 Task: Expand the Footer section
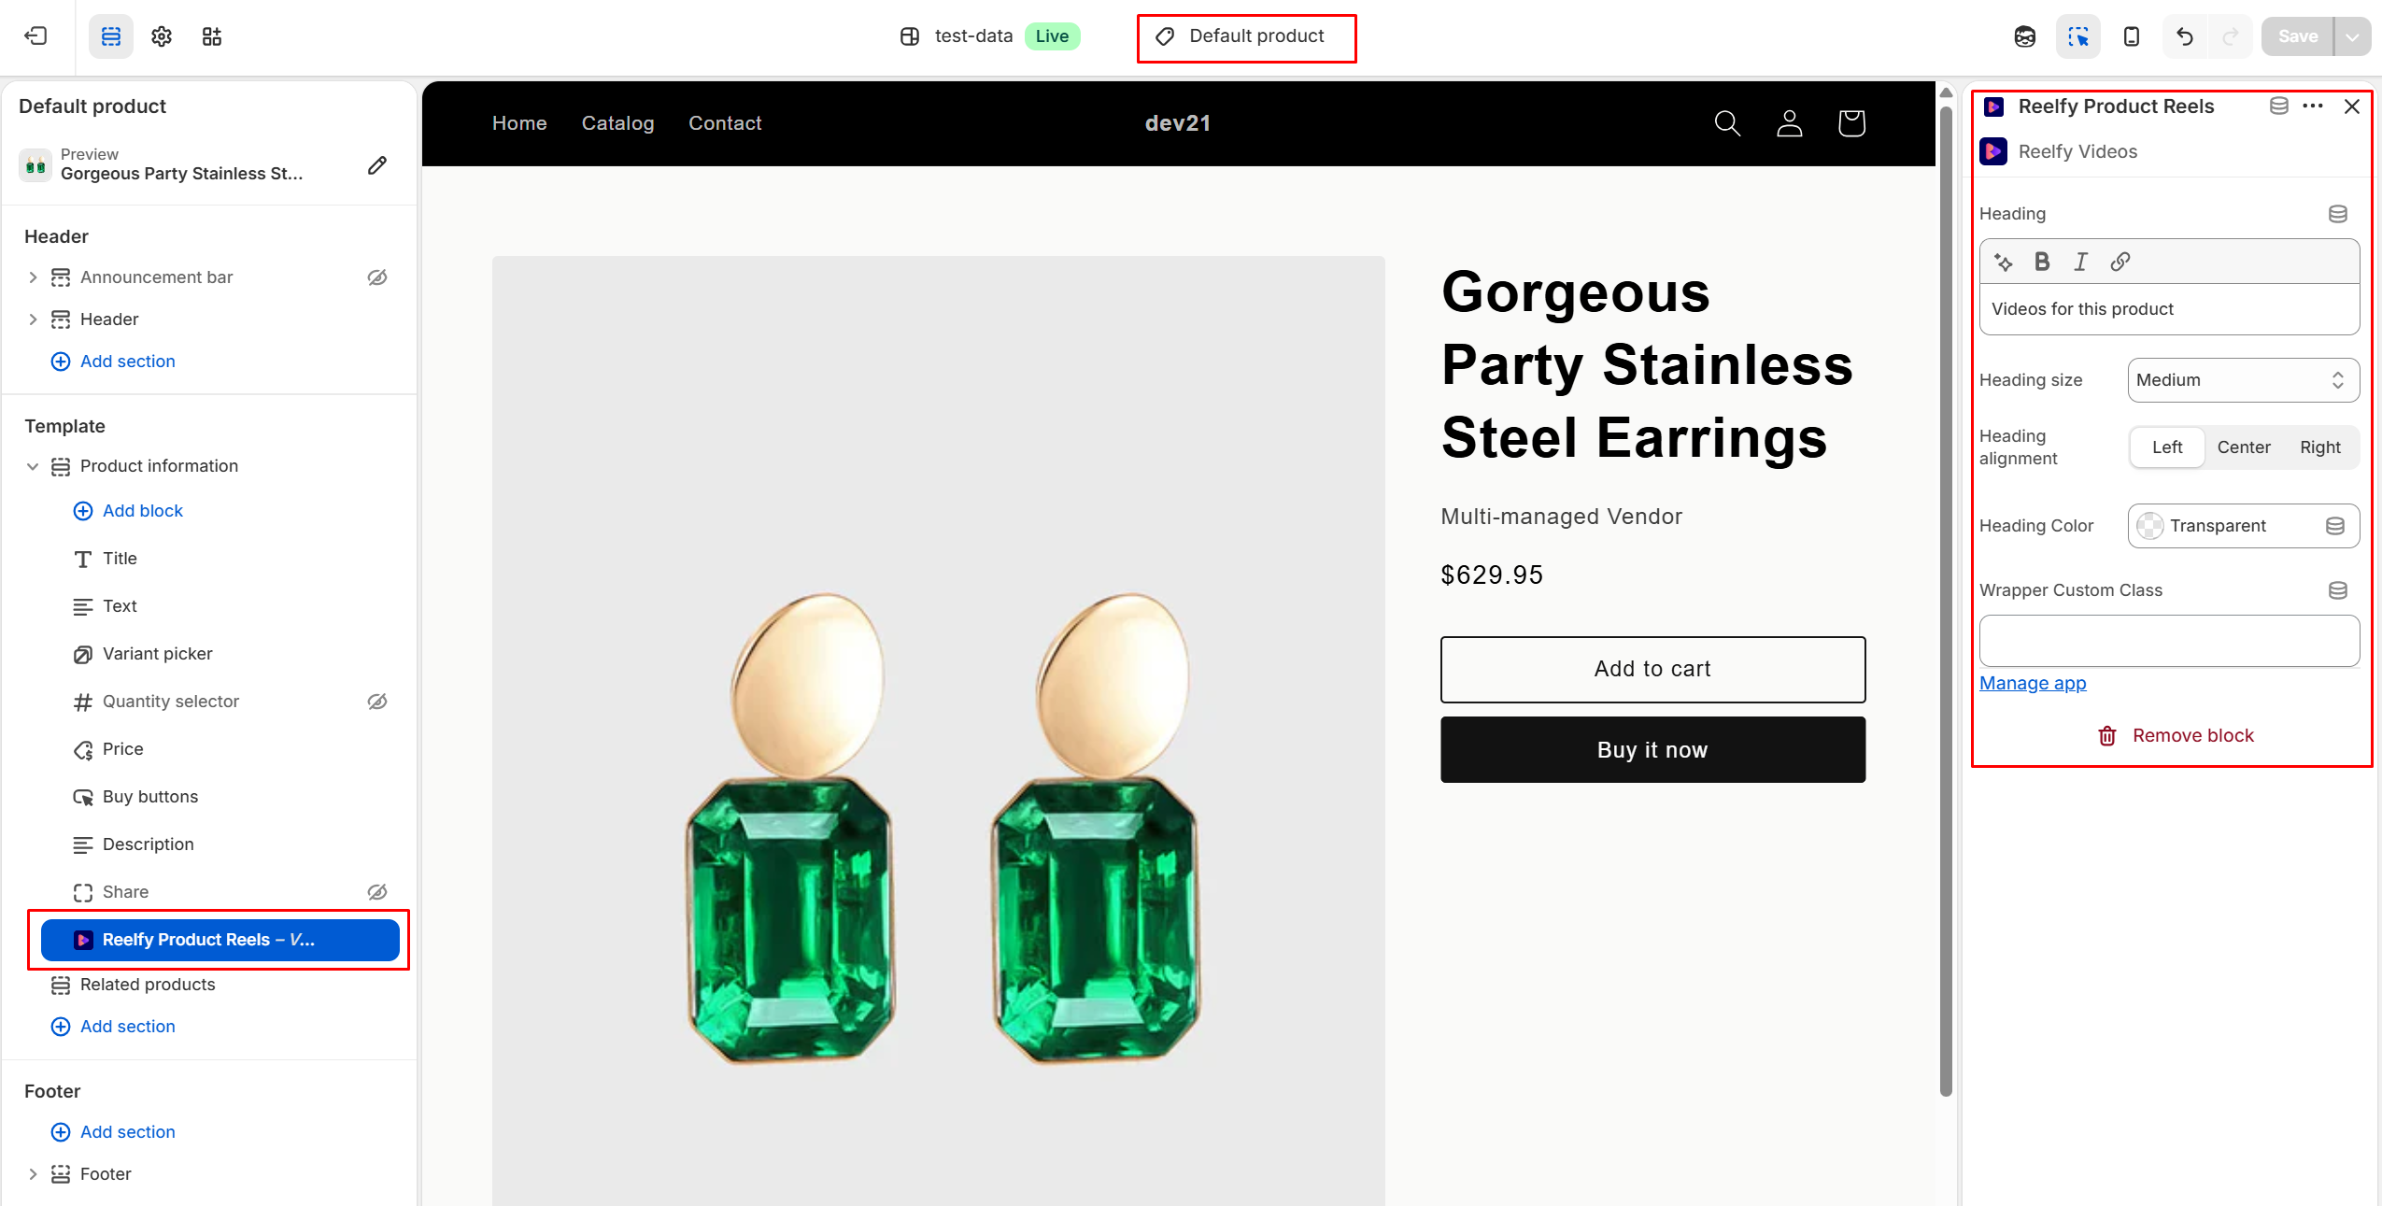pos(33,1174)
